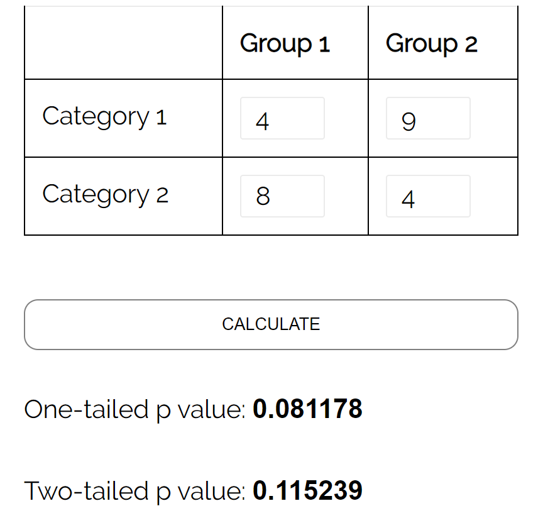Click the Group 1 column header
The image size is (543, 523).
285,43
